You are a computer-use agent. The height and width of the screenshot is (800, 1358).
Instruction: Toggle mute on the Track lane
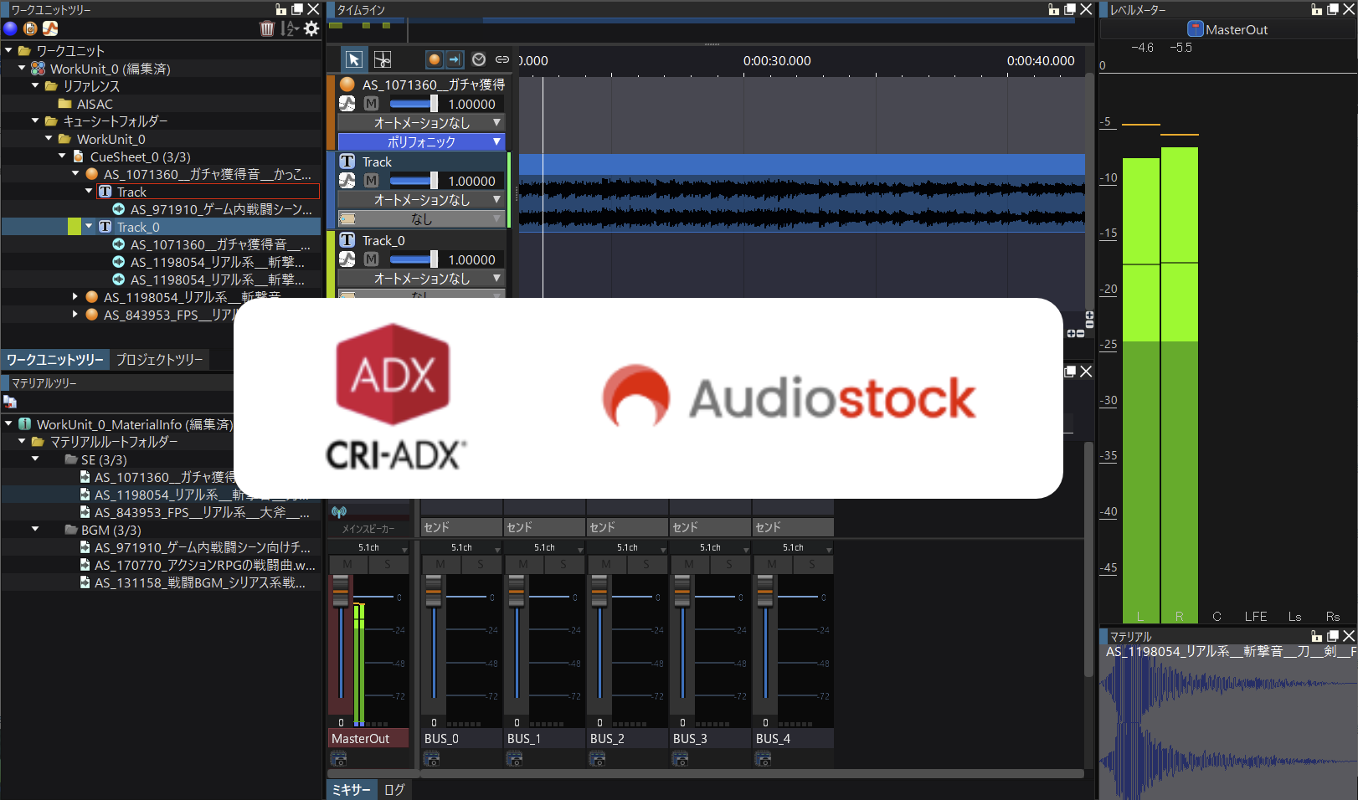370,180
